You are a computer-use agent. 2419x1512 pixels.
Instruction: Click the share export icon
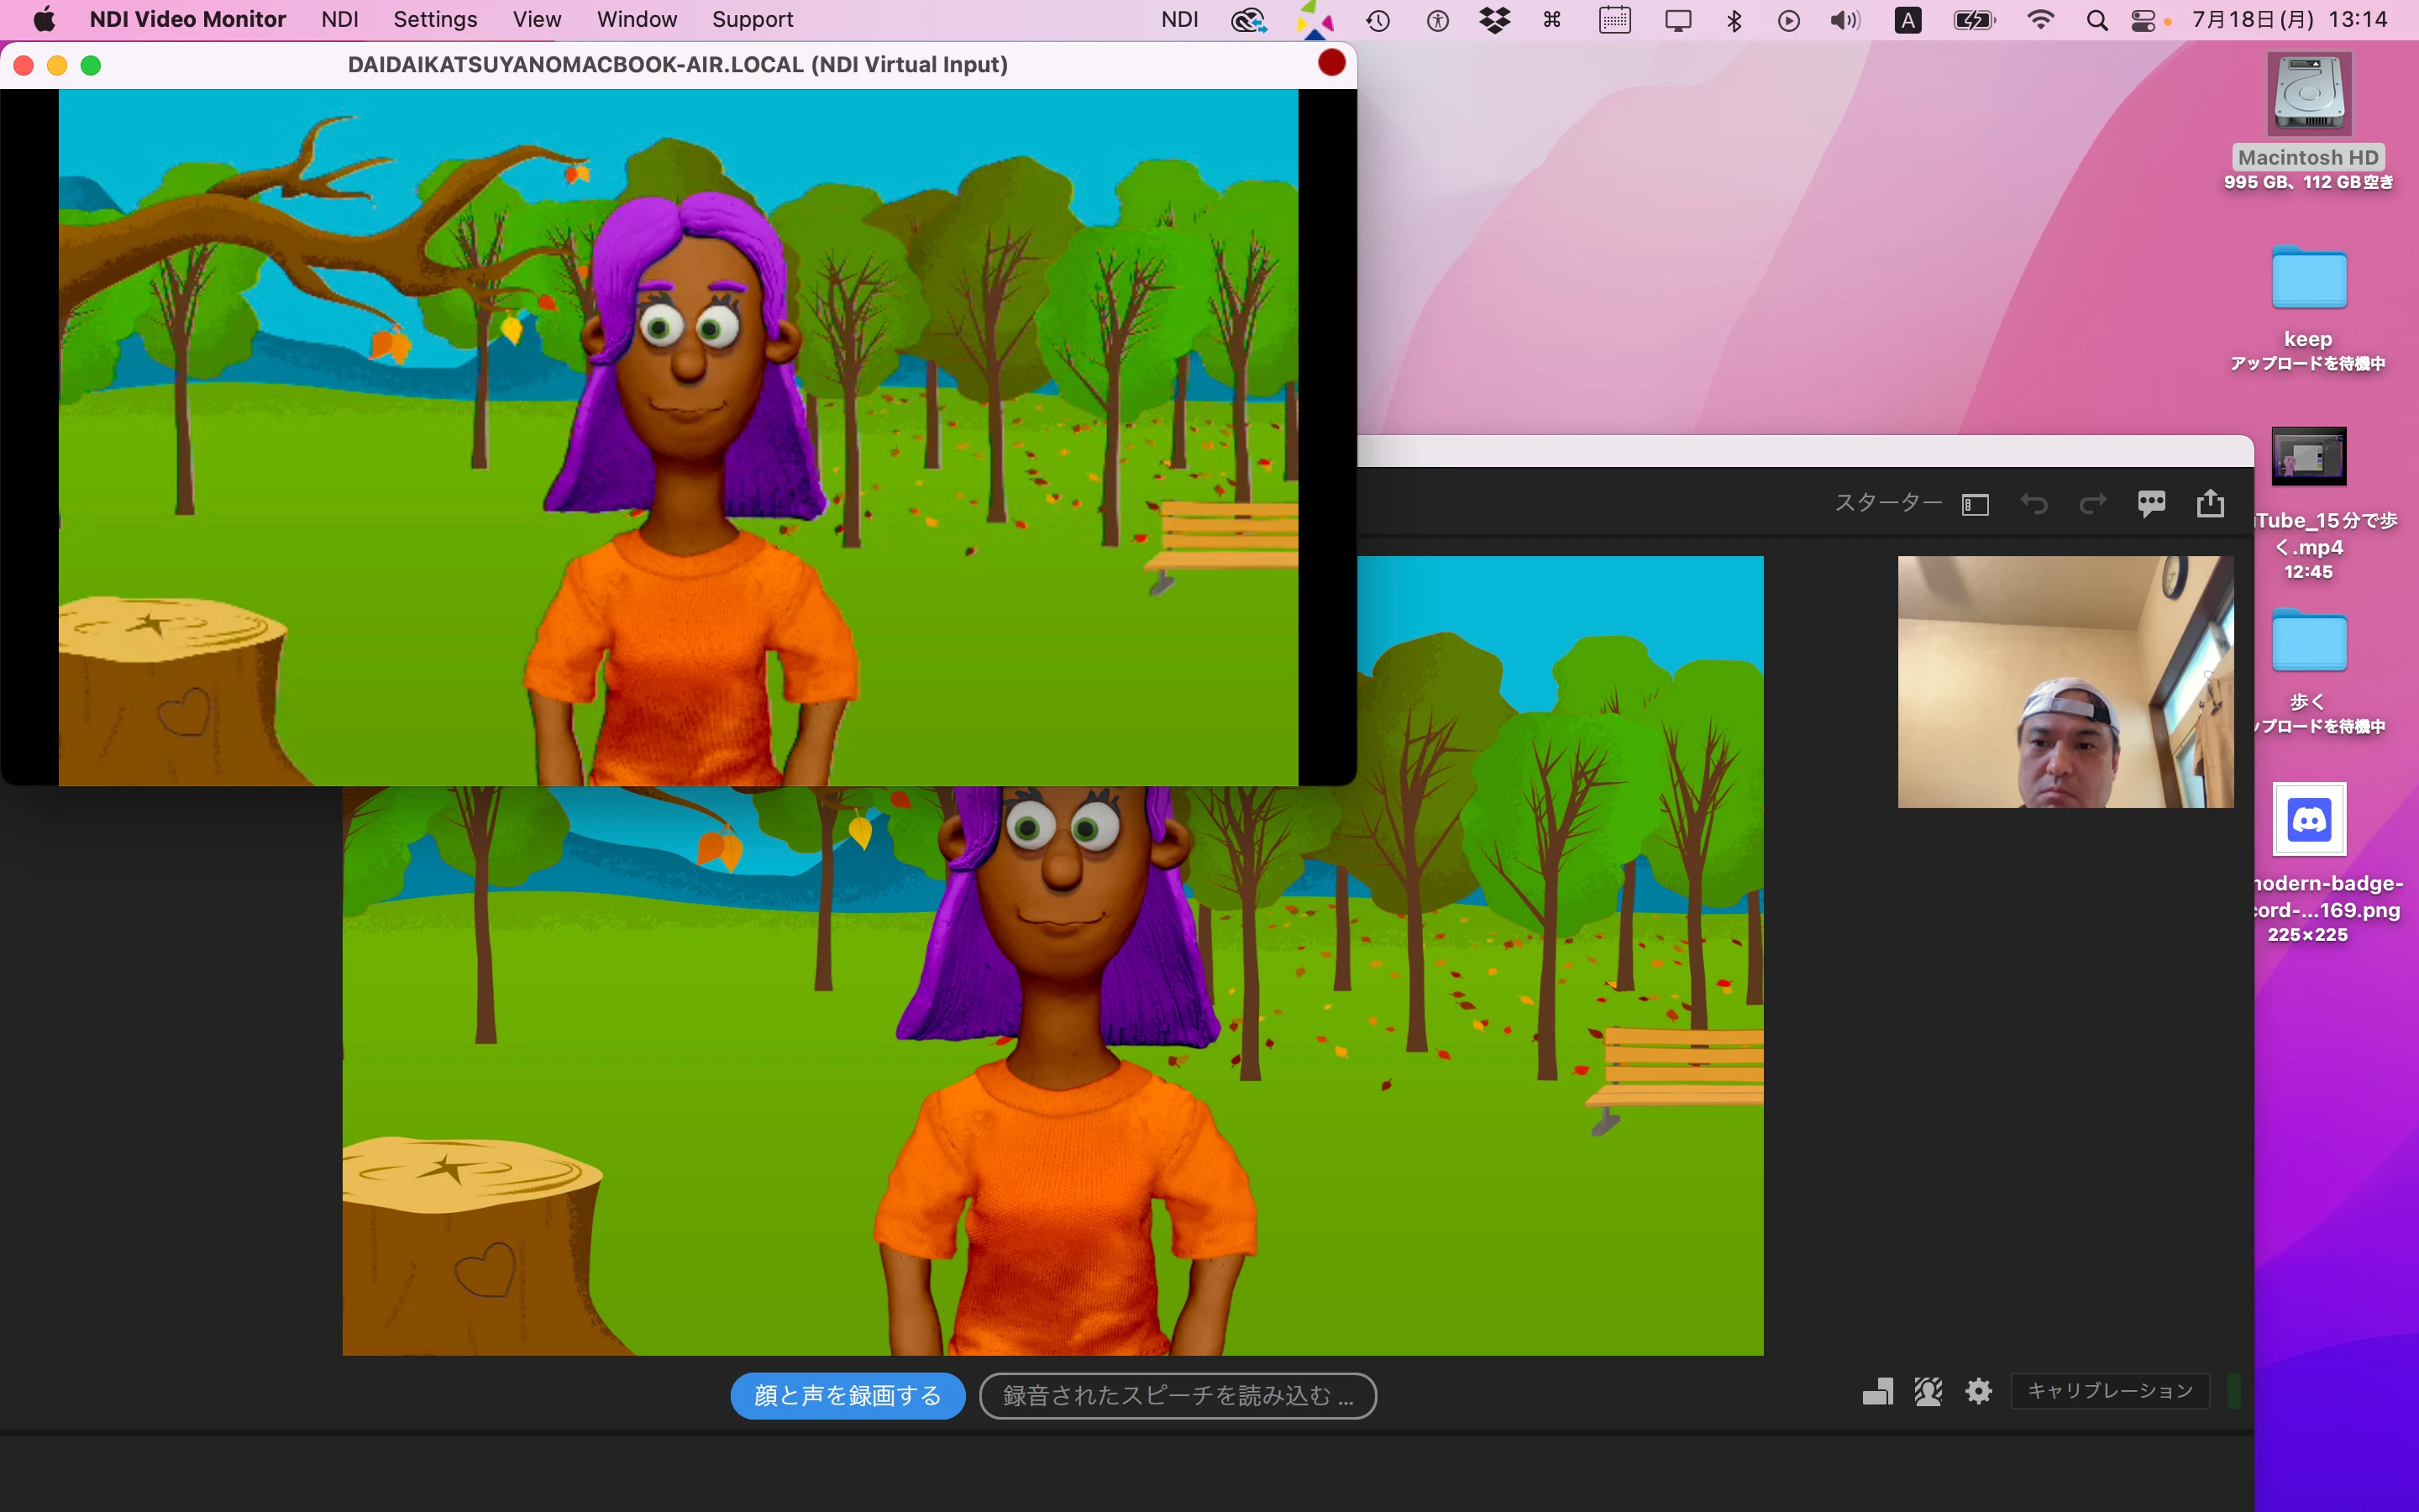click(2210, 503)
